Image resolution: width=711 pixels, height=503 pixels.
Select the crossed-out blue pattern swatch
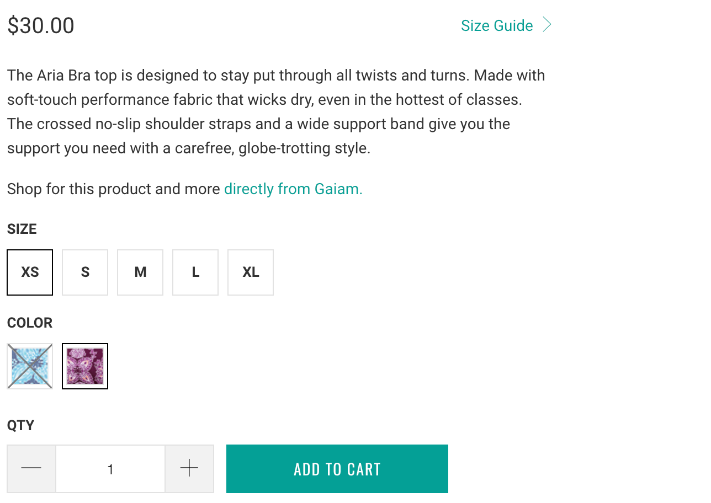pyautogui.click(x=30, y=366)
